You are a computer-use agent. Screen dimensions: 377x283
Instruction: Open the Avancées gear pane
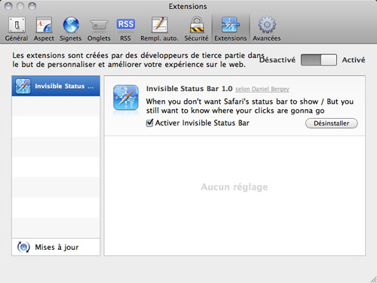[x=267, y=29]
